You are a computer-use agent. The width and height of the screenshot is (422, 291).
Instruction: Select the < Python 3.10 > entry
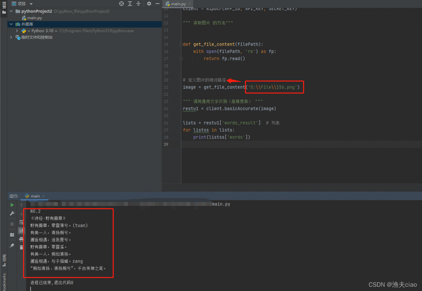42,31
